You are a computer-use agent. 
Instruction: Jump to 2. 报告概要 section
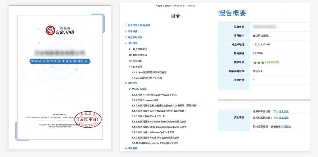click(x=131, y=31)
